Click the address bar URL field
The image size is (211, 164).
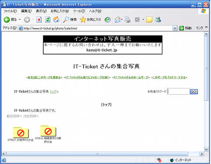tap(98, 28)
